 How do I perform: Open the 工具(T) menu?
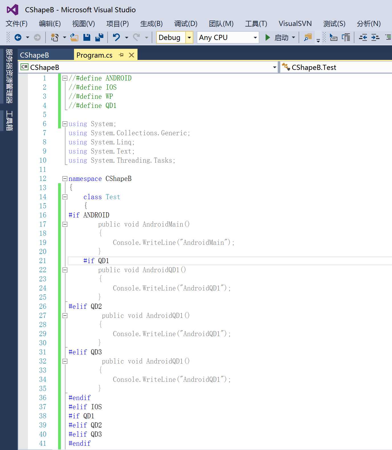(x=256, y=23)
